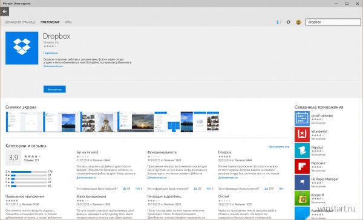Screen dimensions: 363x220
Task: Open the Flipboard app icon
Action: [x=302, y=166]
